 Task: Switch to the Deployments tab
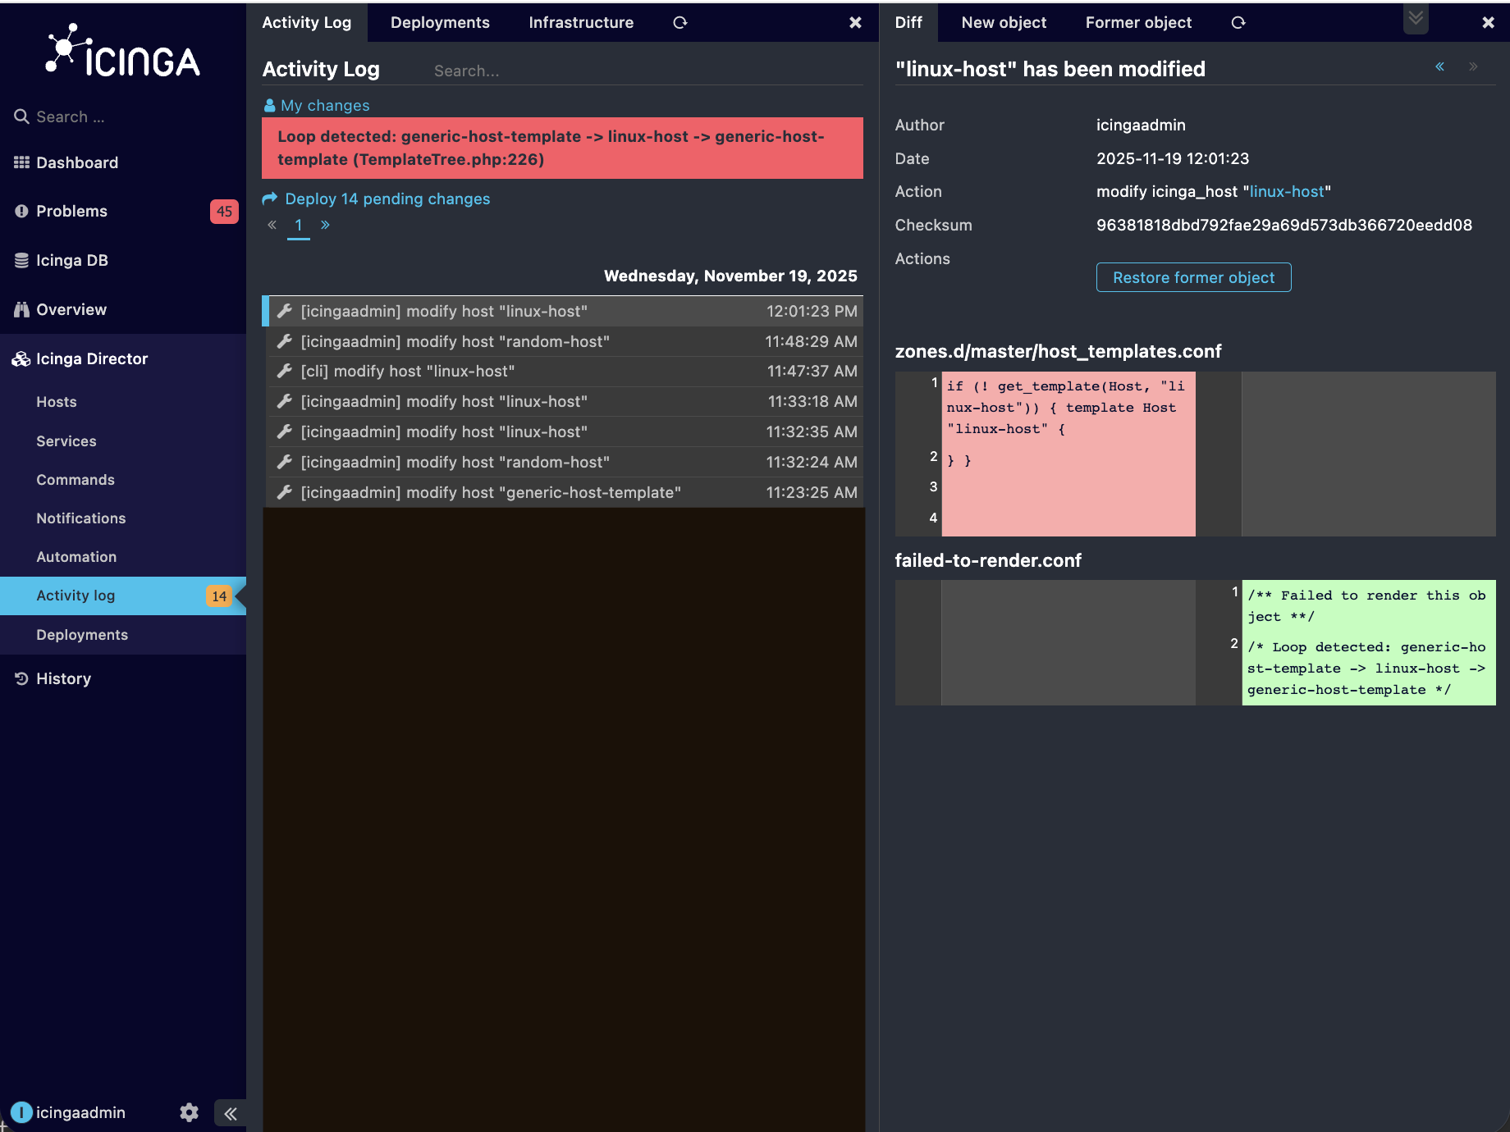click(440, 23)
